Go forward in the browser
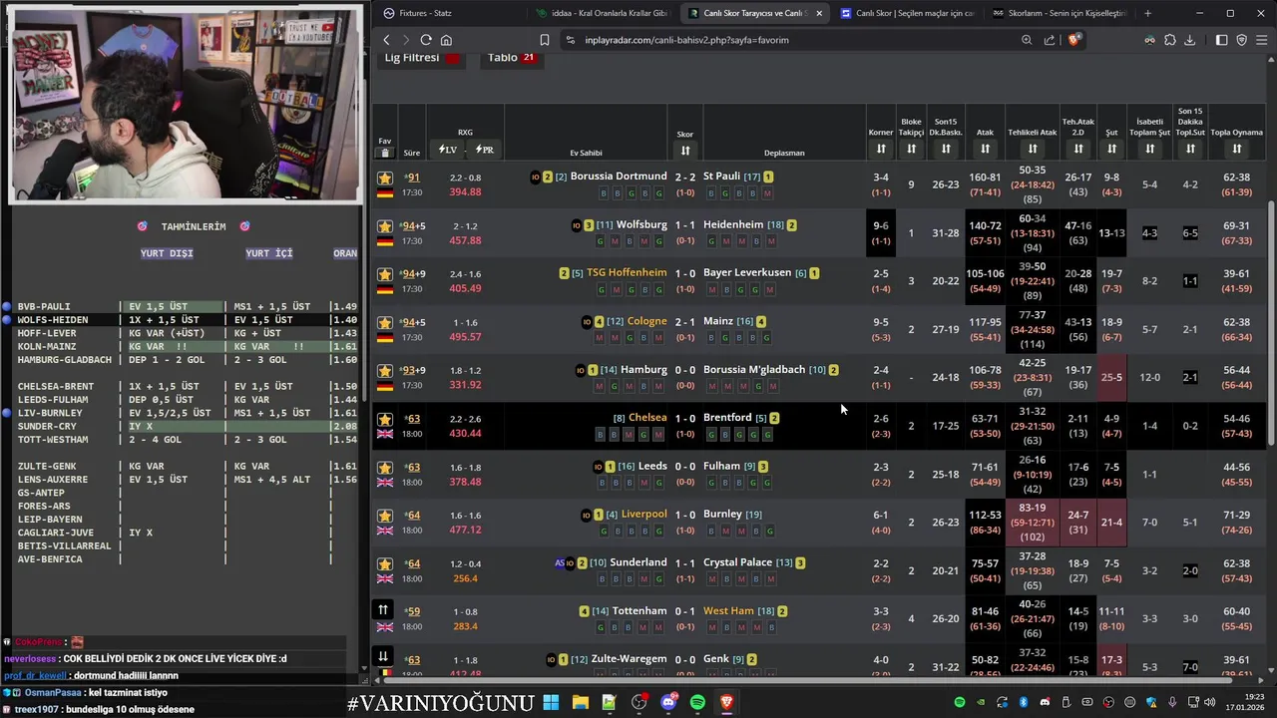 405,40
